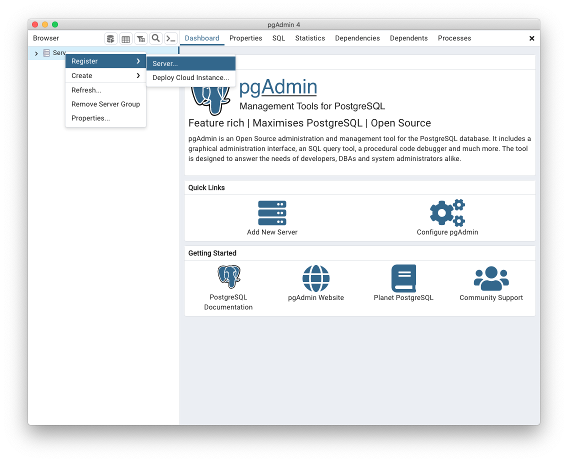Image resolution: width=568 pixels, height=462 pixels.
Task: Expand the Servers tree node
Action: point(36,52)
